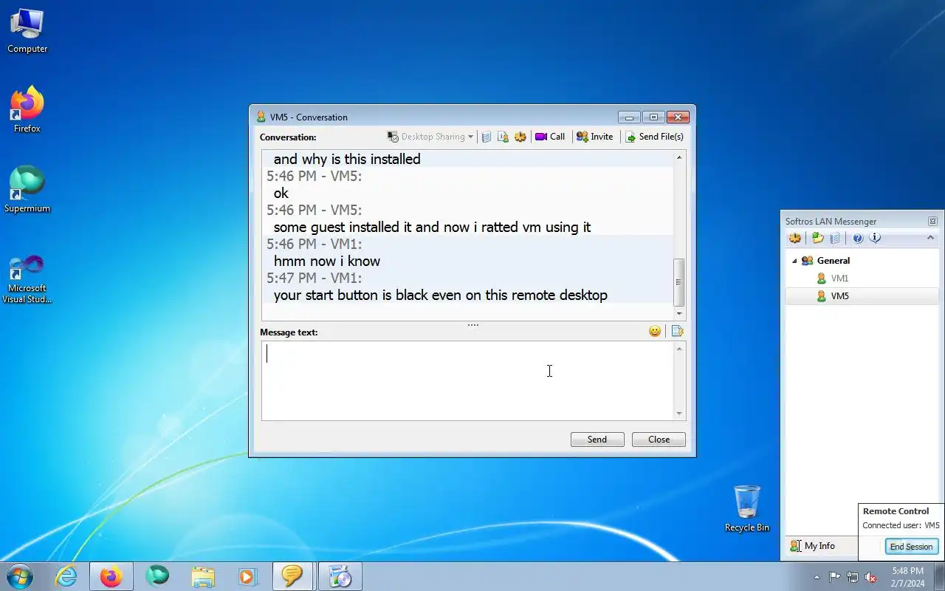Viewport: 945px width, 591px height.
Task: View user info icon in conversation toolbar
Action: [x=503, y=137]
